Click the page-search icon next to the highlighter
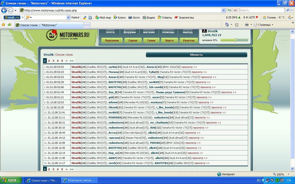 coord(90,17)
